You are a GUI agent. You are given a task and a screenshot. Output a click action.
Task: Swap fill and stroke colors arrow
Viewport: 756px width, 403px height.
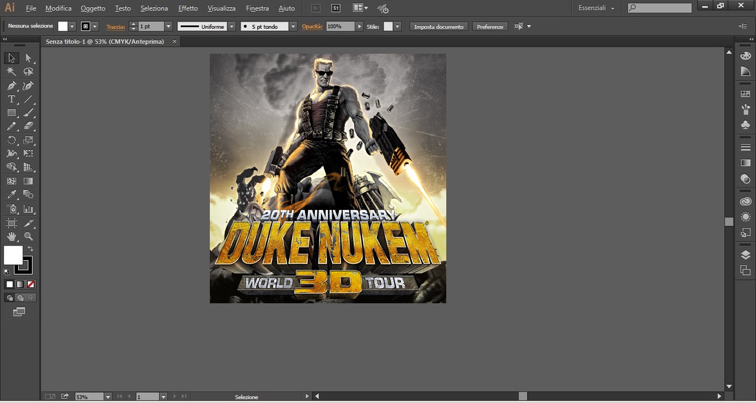click(x=31, y=249)
